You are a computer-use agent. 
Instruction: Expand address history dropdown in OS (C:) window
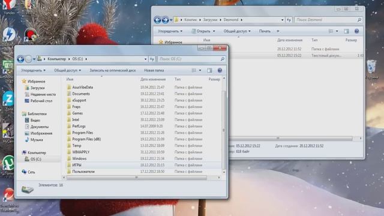point(145,59)
